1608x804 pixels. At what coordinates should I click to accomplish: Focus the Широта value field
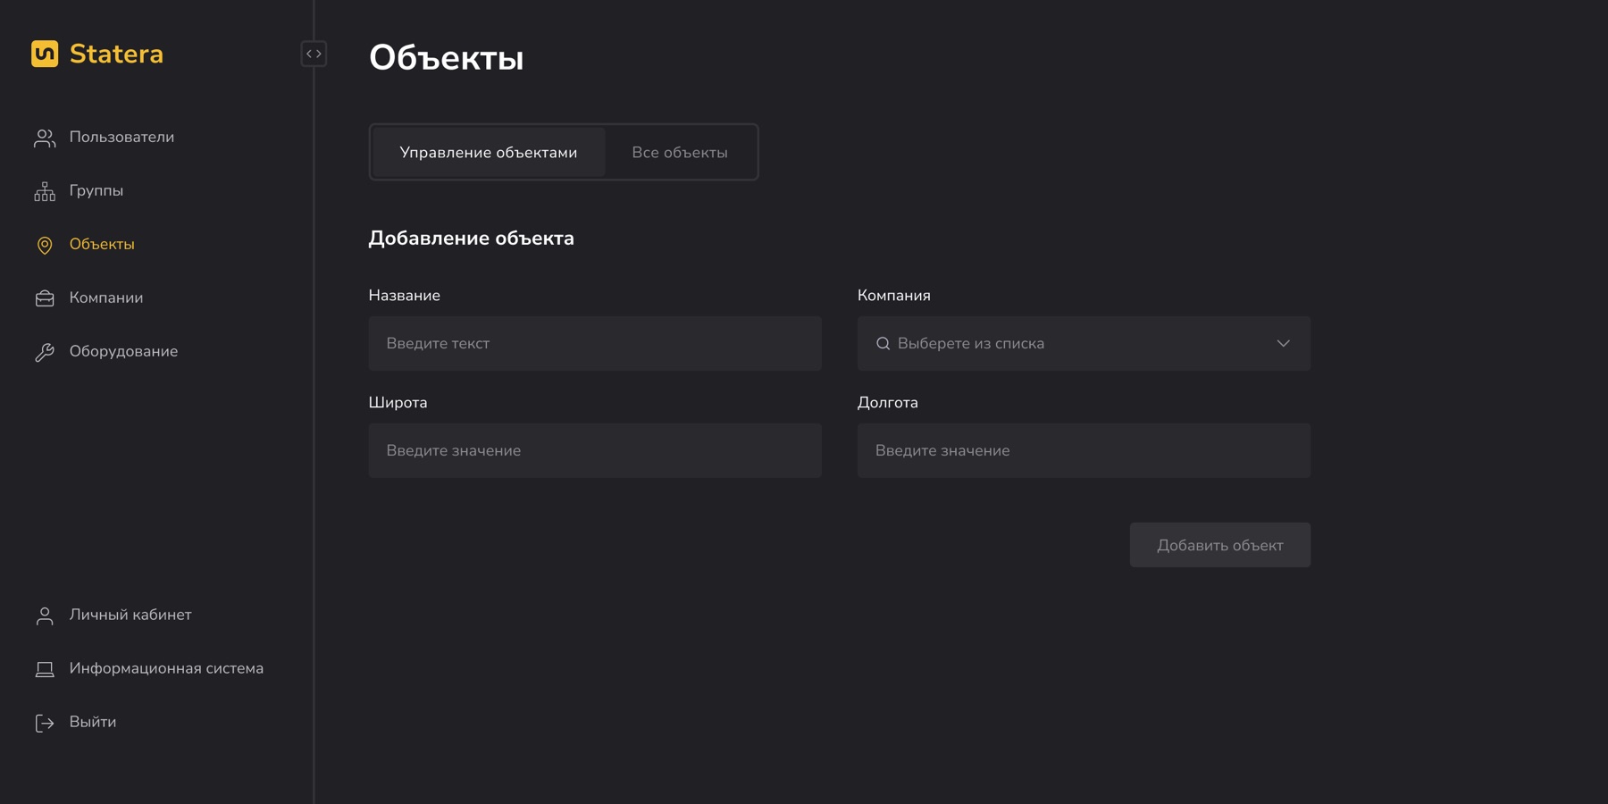click(x=595, y=450)
